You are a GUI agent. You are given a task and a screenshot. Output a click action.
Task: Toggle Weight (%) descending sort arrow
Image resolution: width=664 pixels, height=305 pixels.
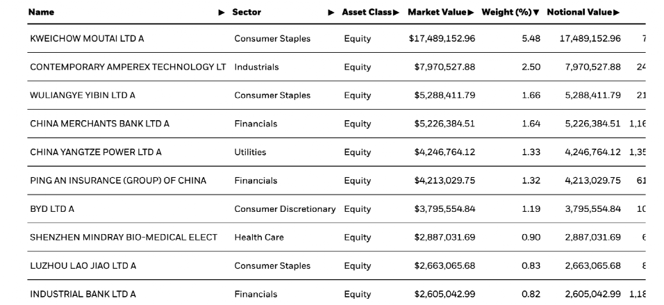(536, 13)
